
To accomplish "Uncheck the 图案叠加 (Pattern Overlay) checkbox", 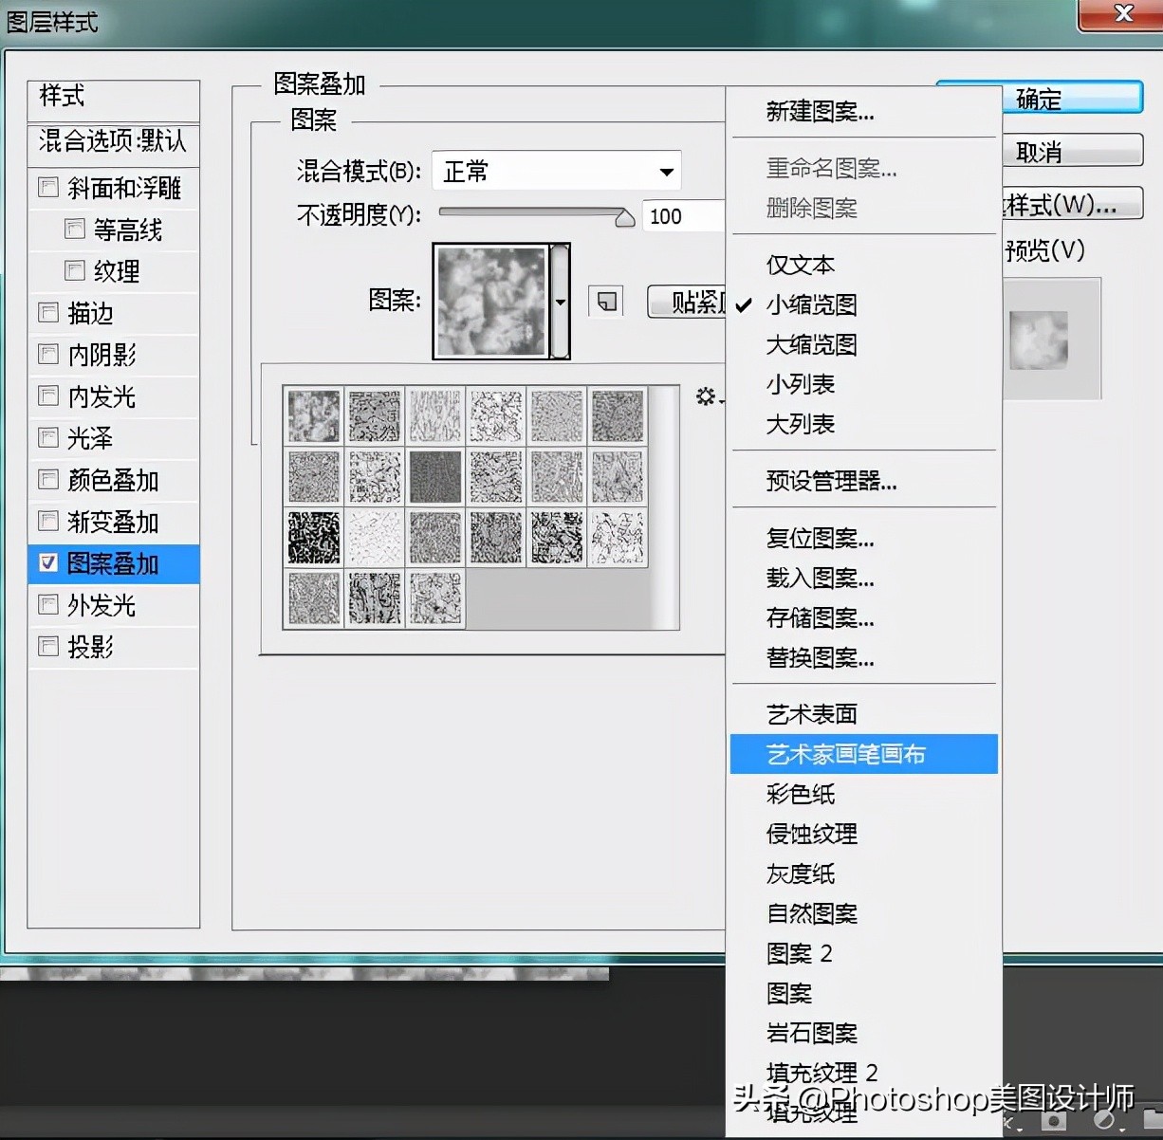I will 47,562.
